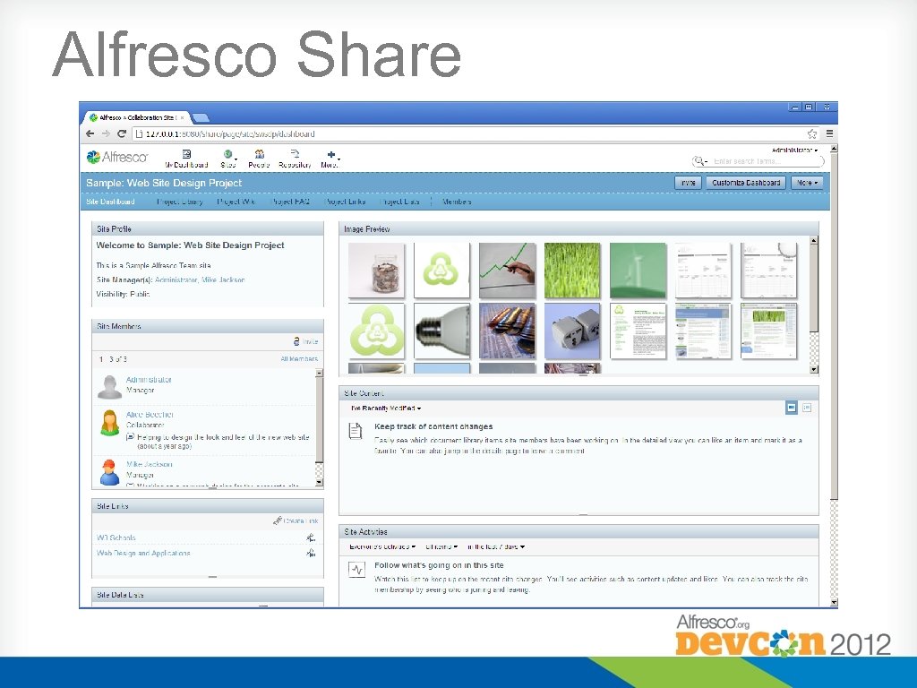Click Invite link in Site Members
917x688 pixels.
click(306, 341)
